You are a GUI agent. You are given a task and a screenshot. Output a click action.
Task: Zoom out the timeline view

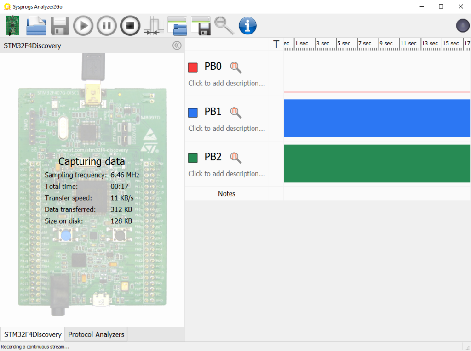point(224,26)
